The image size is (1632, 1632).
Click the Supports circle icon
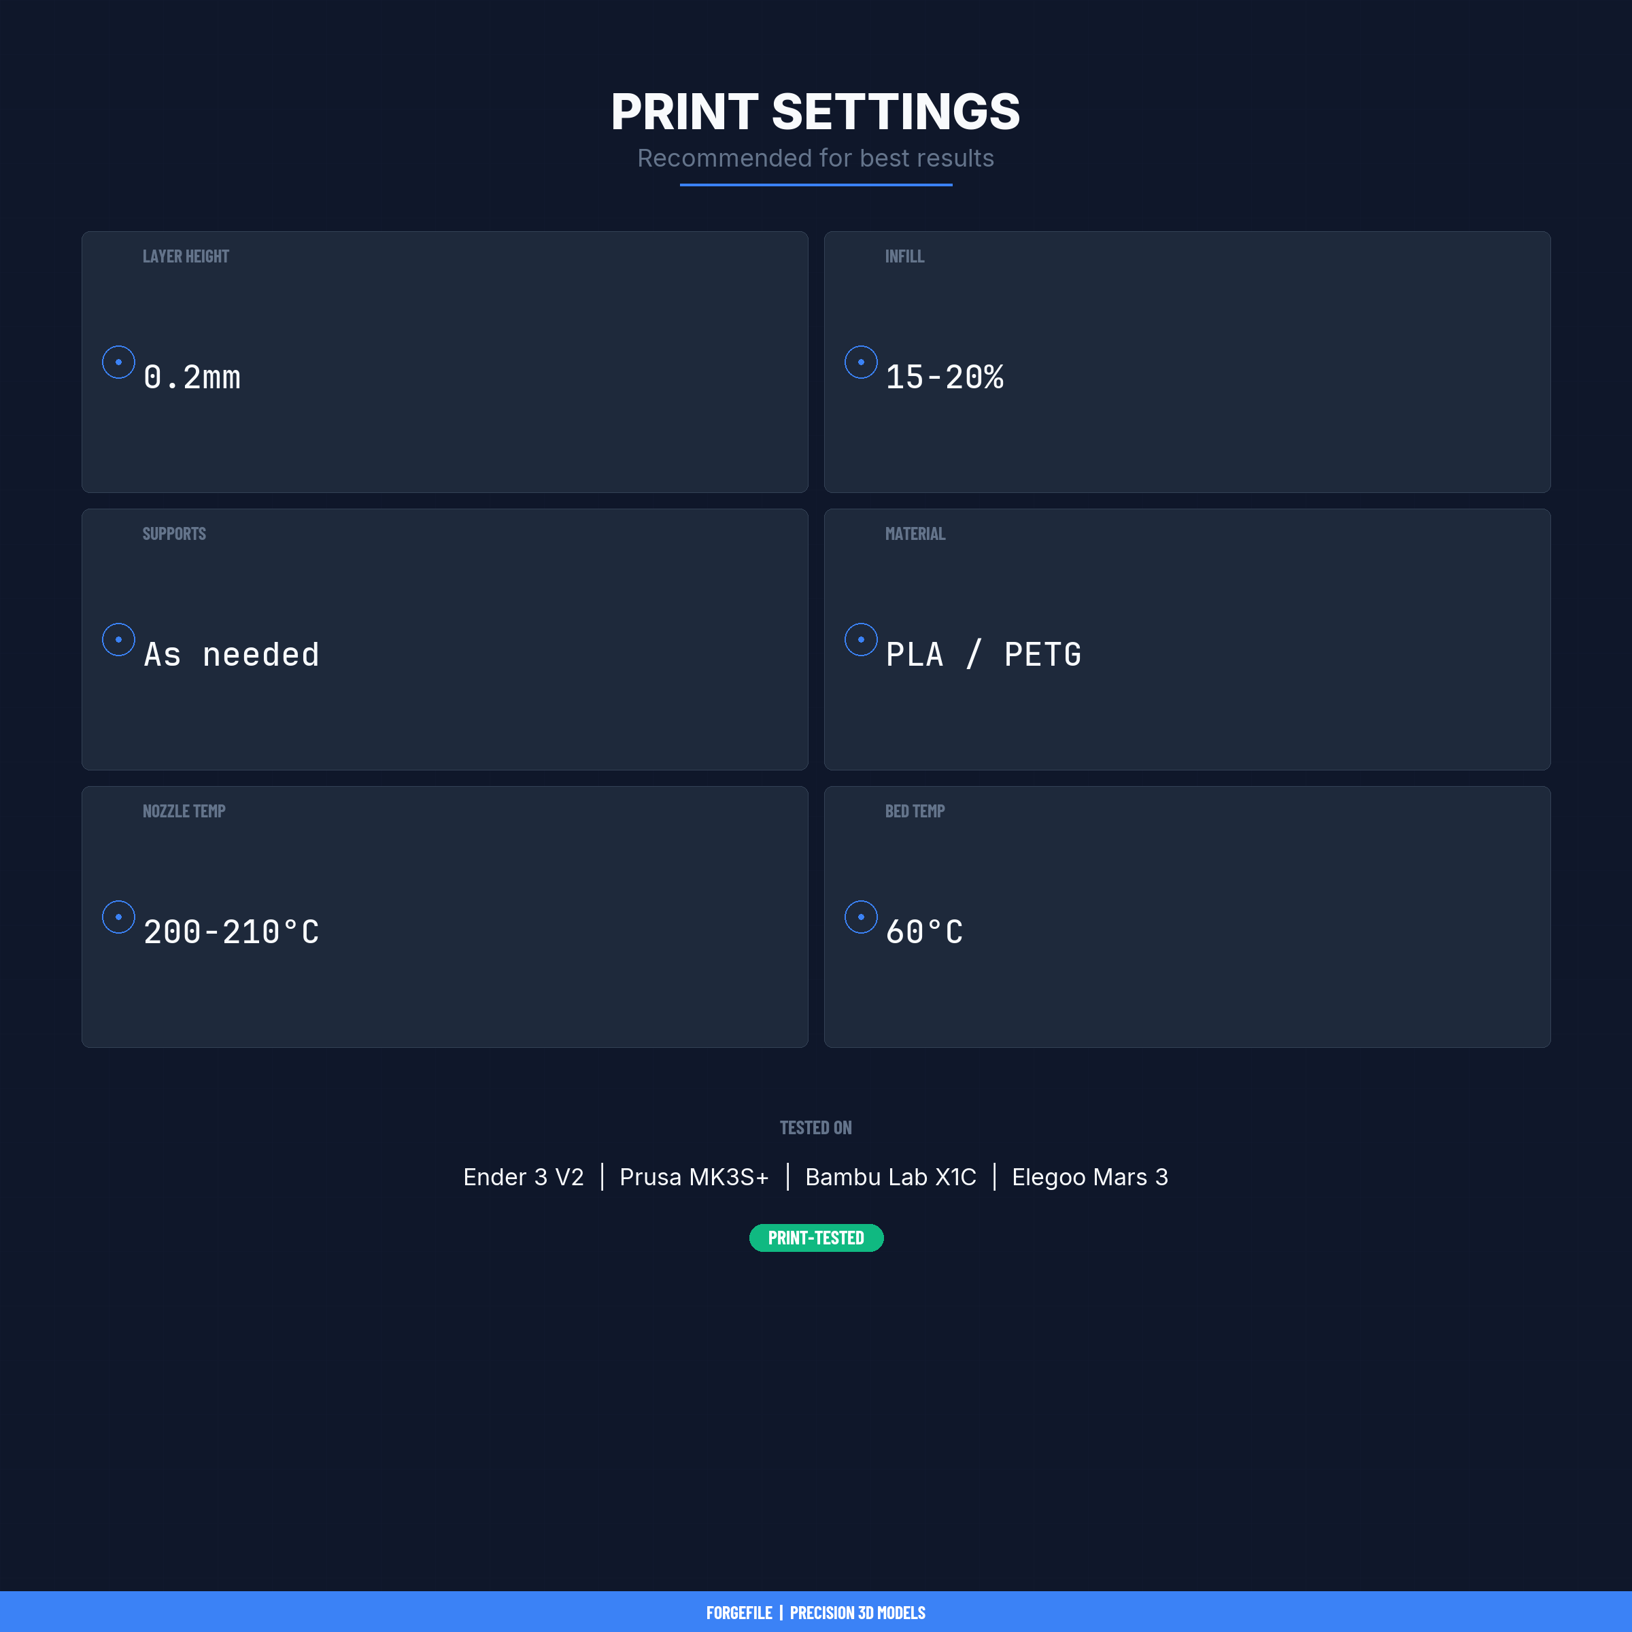point(118,639)
